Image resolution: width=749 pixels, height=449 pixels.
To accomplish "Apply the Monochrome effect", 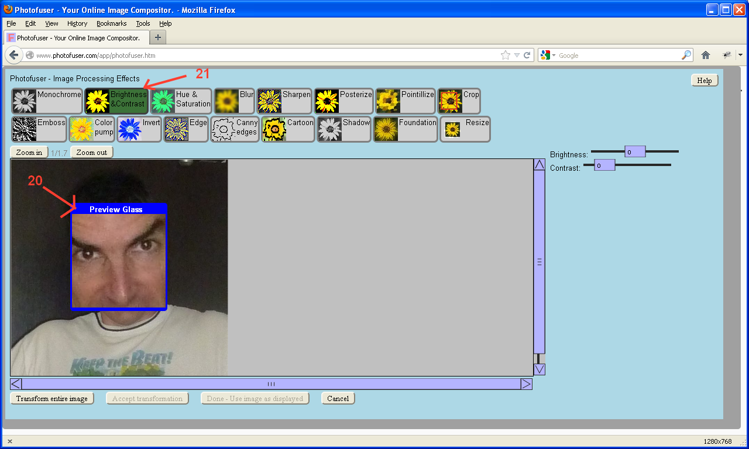I will click(x=47, y=101).
